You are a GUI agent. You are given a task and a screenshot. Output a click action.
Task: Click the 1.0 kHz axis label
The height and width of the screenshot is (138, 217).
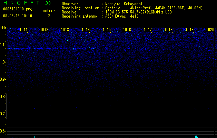(x=2, y=62)
